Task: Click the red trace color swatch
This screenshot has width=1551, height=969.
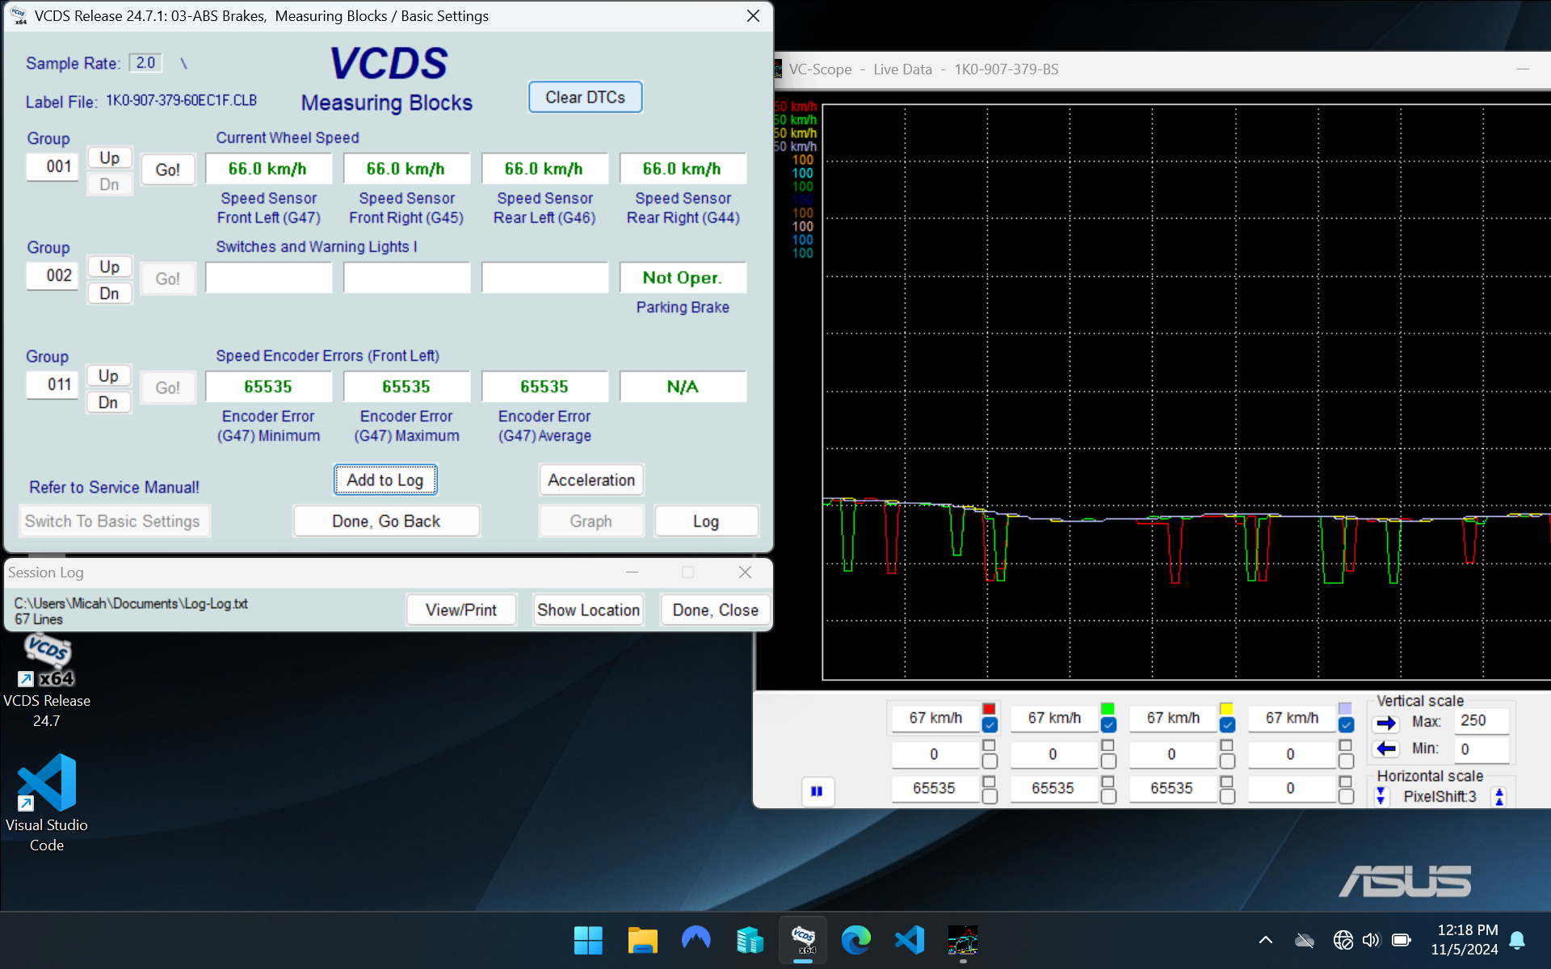Action: [x=989, y=708]
